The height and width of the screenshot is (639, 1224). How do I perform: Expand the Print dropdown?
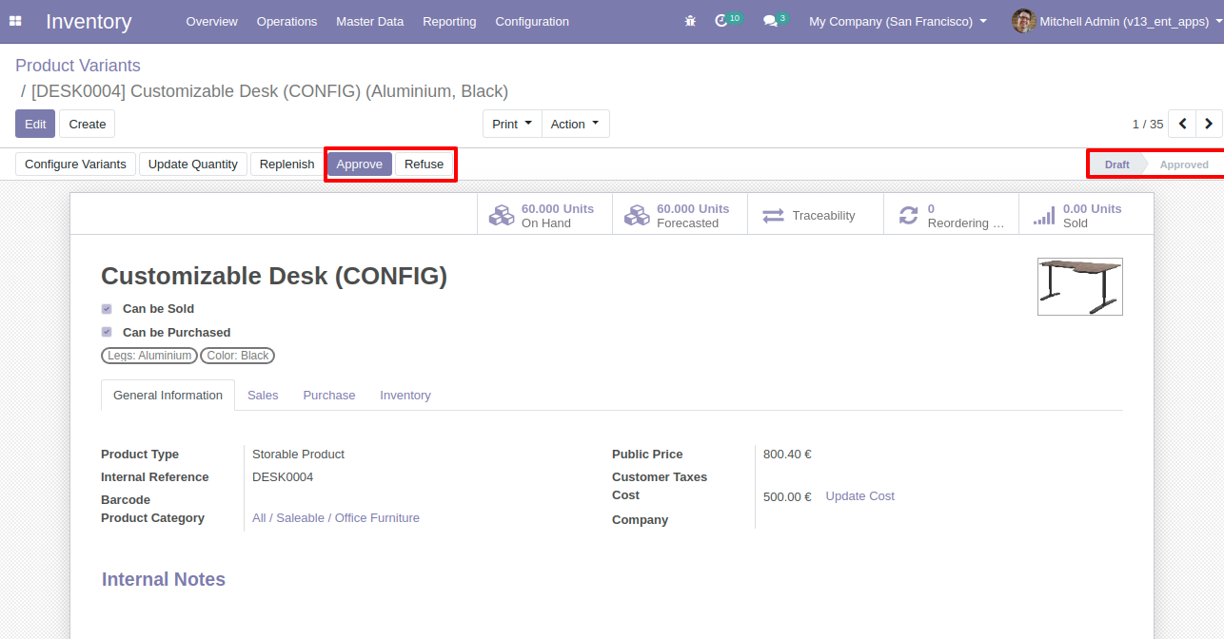511,124
